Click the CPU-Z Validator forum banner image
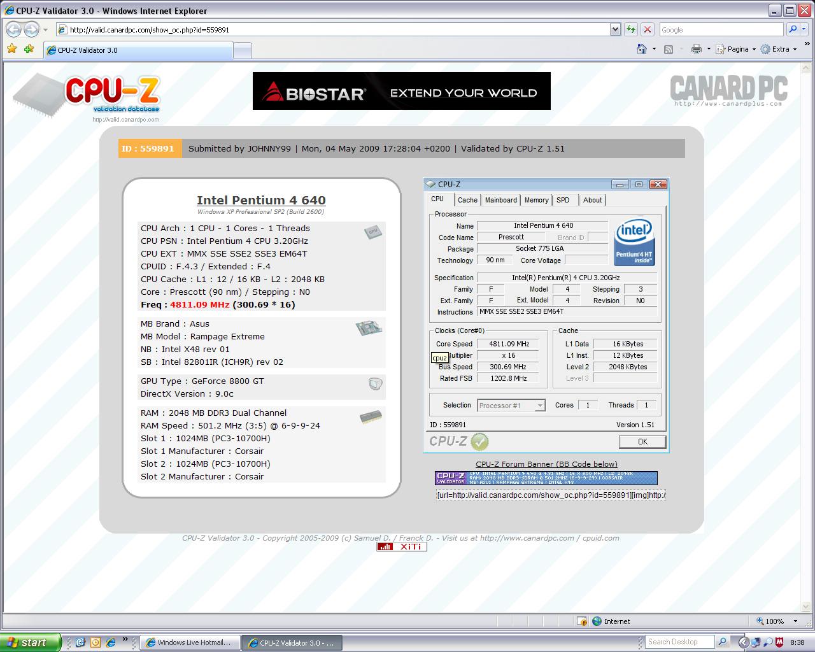This screenshot has width=815, height=652. coord(546,478)
